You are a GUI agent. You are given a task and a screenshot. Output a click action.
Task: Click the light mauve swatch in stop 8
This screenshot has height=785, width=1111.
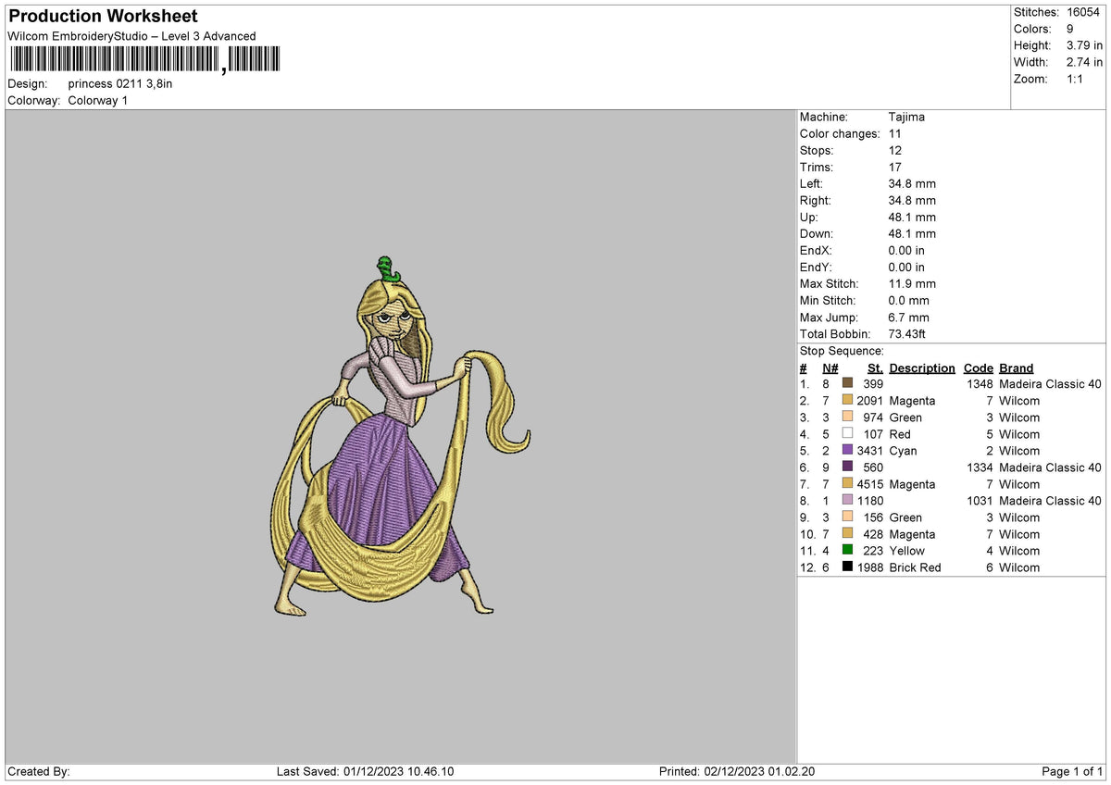coord(847,501)
